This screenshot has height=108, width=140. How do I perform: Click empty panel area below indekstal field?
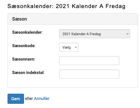click(x=73, y=83)
